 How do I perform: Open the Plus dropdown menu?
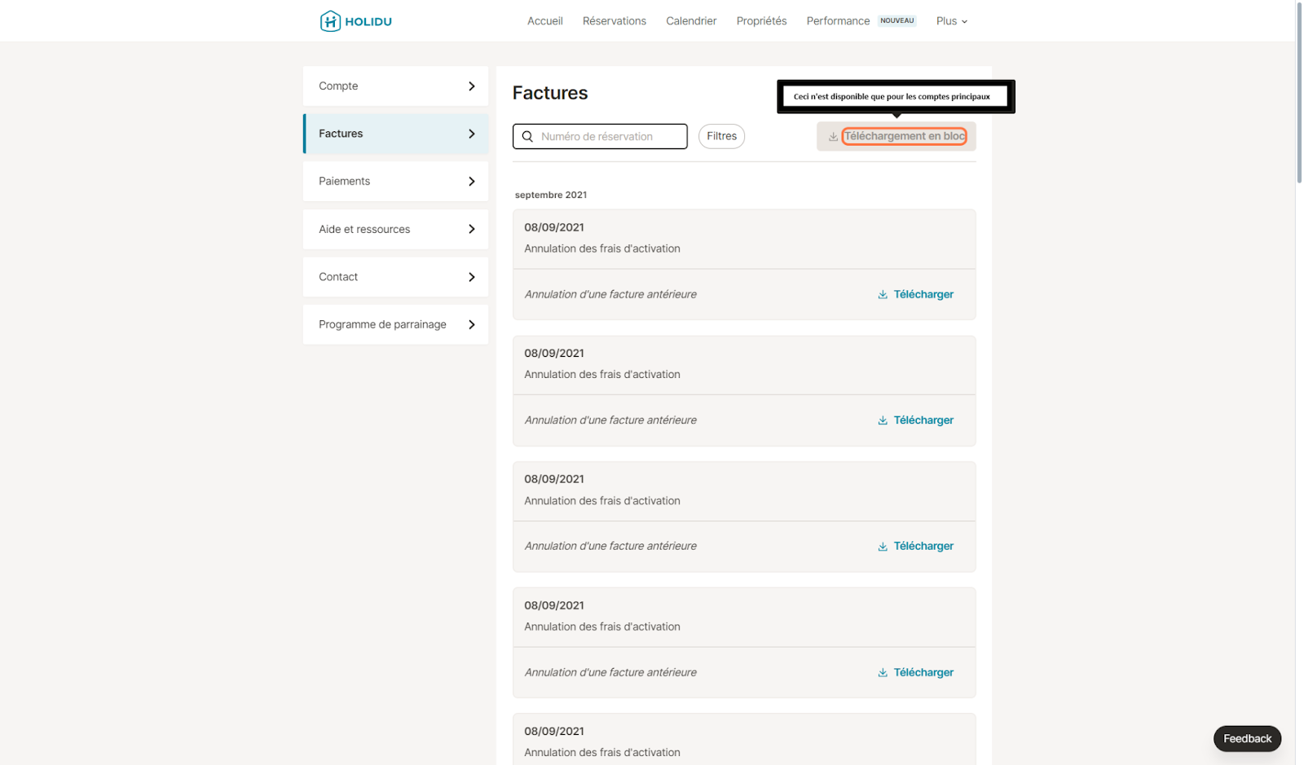[x=951, y=21]
